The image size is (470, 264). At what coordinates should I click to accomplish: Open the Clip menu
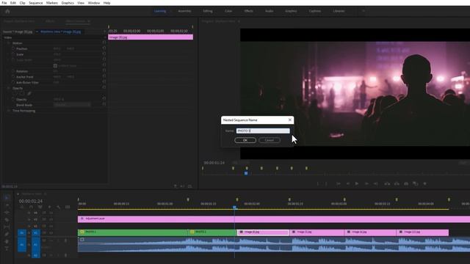[x=23, y=3]
